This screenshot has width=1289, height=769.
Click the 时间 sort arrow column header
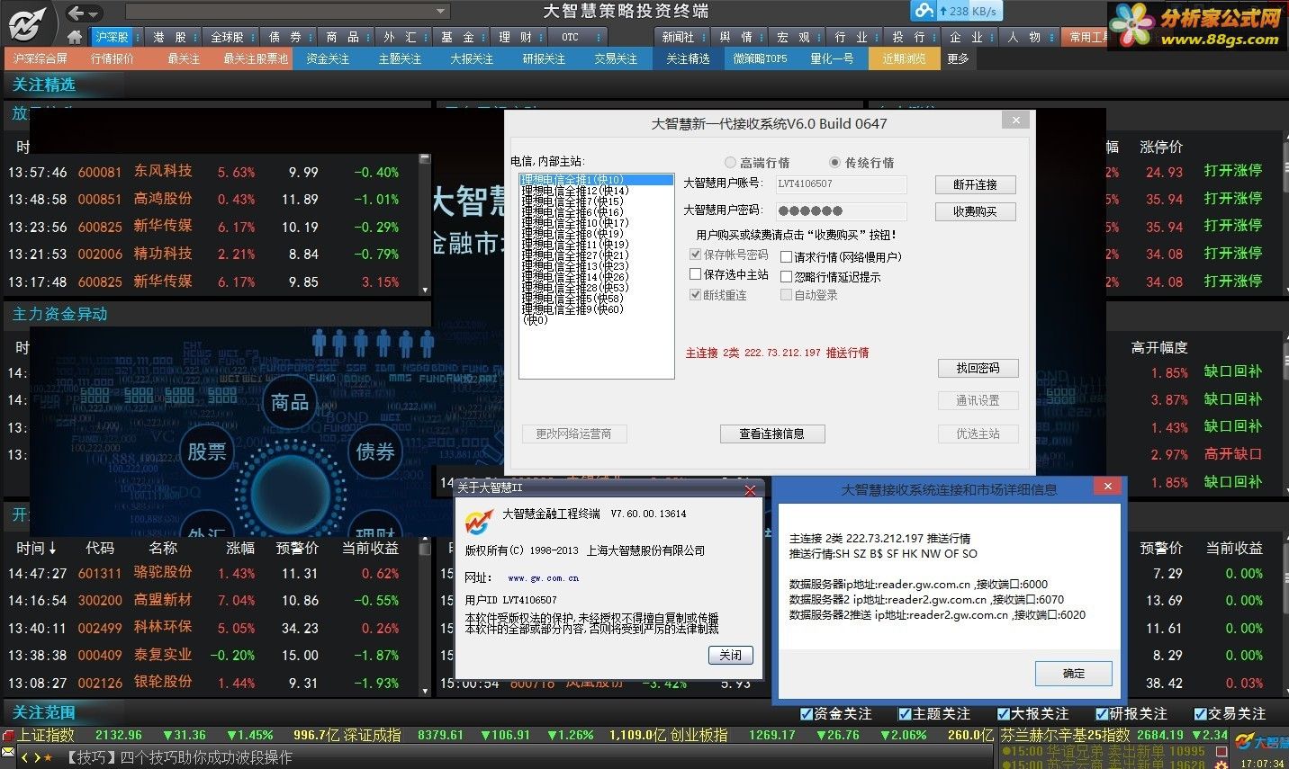tap(36, 548)
